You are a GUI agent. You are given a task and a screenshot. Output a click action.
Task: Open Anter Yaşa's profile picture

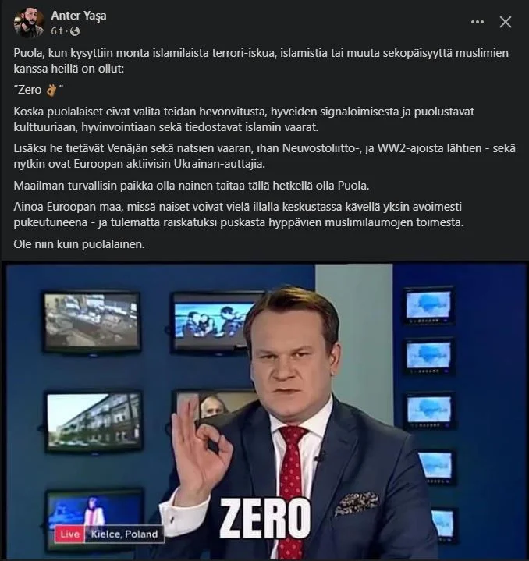[x=29, y=23]
